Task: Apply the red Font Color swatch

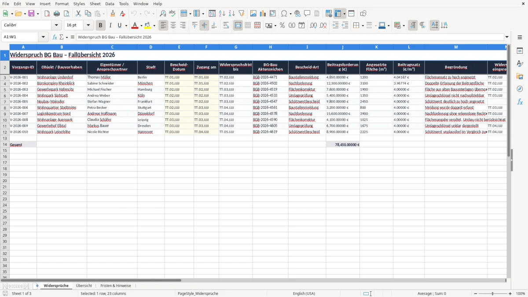Action: tap(136, 26)
